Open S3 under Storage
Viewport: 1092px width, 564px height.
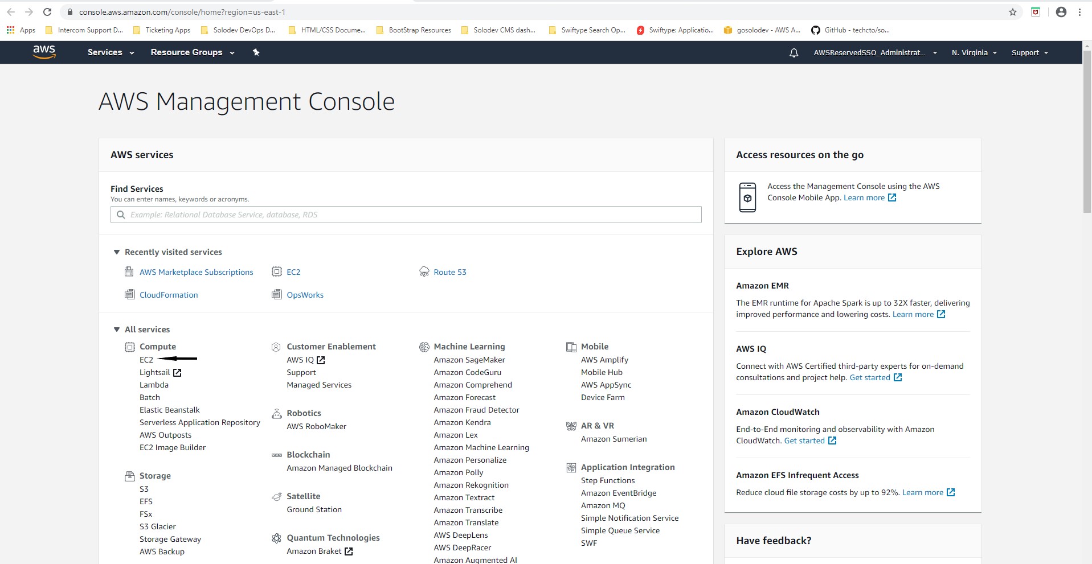pyautogui.click(x=144, y=489)
